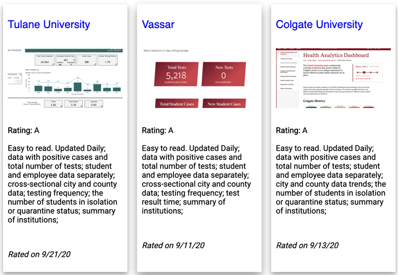Click the Rated on 9/21/20 date
Image resolution: width=398 pixels, height=275 pixels.
click(39, 254)
